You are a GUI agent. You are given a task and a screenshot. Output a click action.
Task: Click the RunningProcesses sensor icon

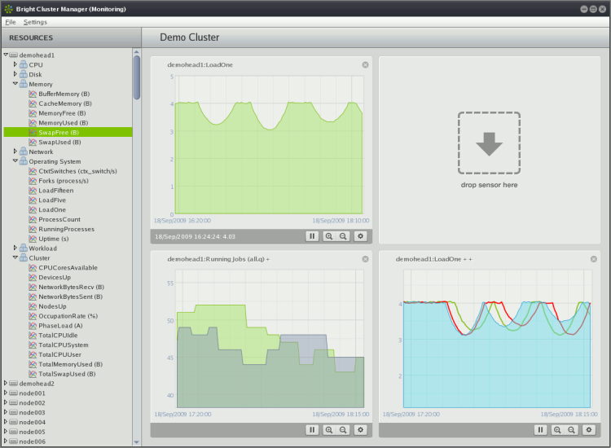pos(33,229)
